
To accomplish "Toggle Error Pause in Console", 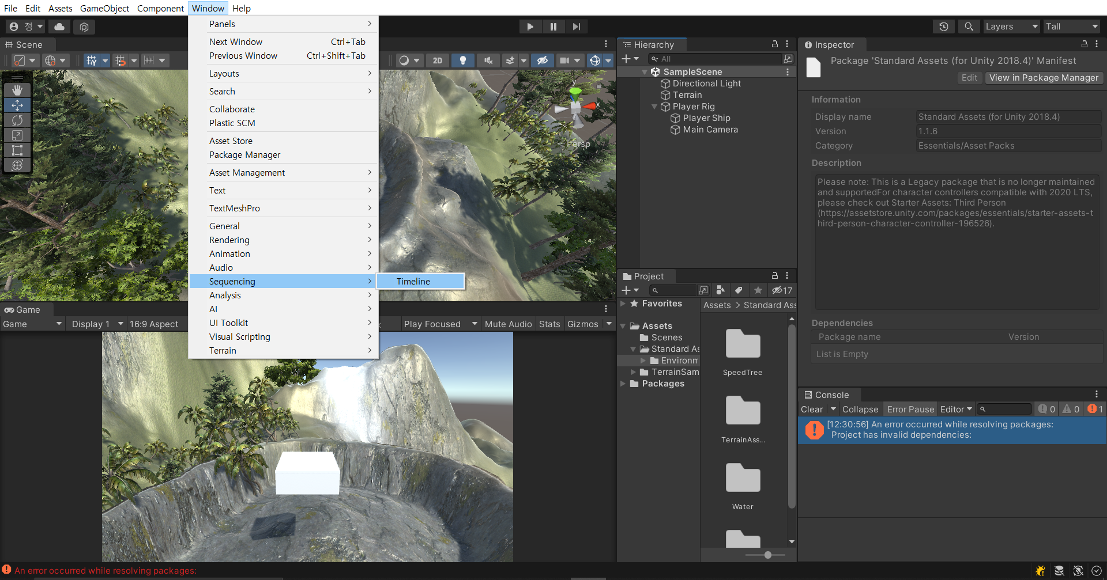I will pos(910,409).
